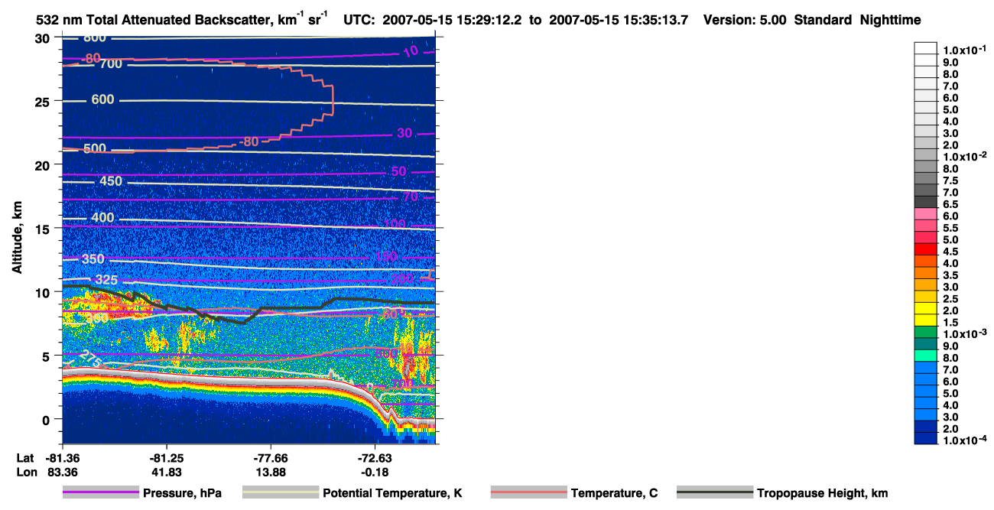Click the 4.5 colorbar value
994x510 pixels.
tap(950, 252)
